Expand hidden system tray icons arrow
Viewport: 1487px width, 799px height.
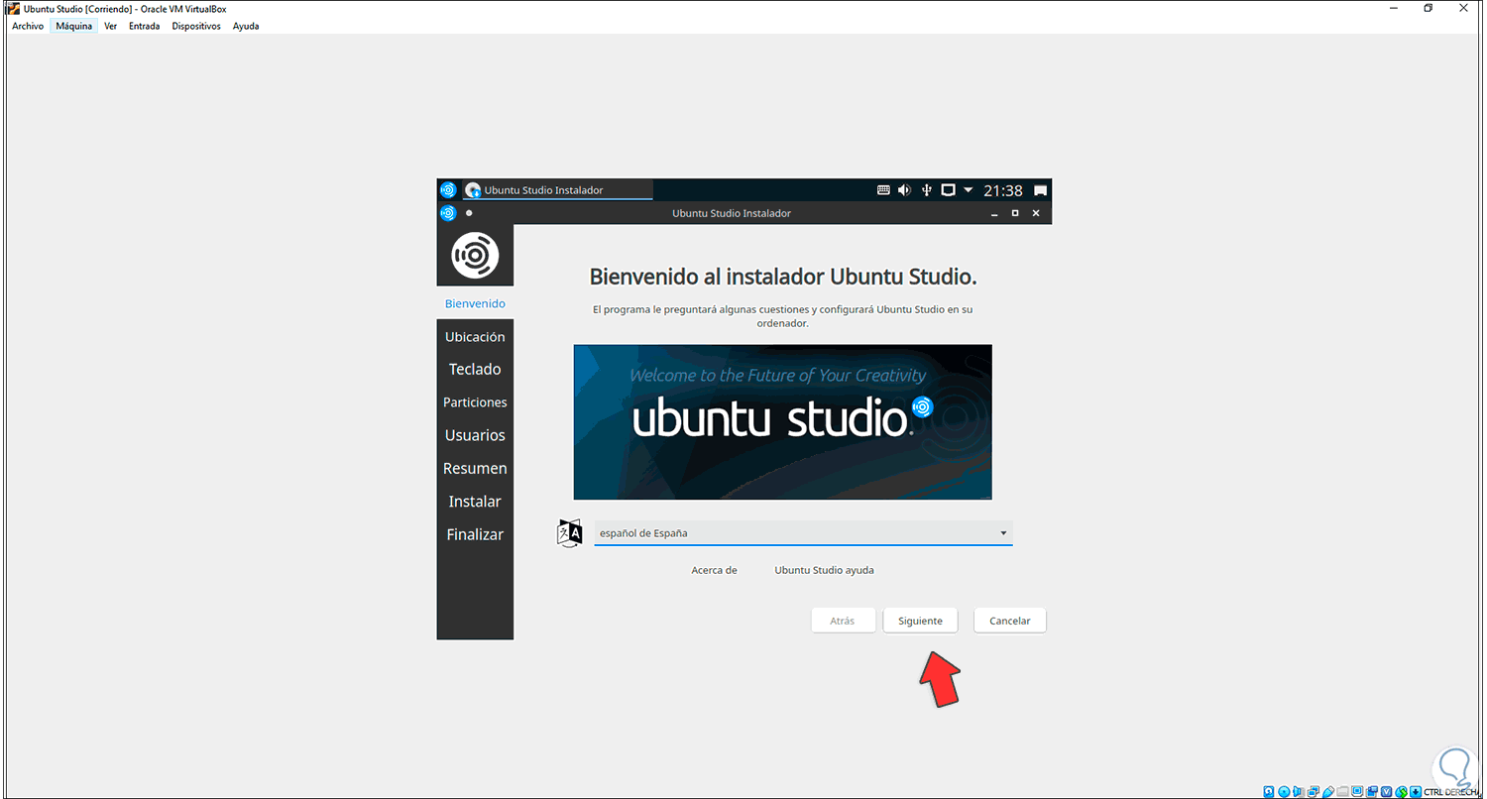969,189
